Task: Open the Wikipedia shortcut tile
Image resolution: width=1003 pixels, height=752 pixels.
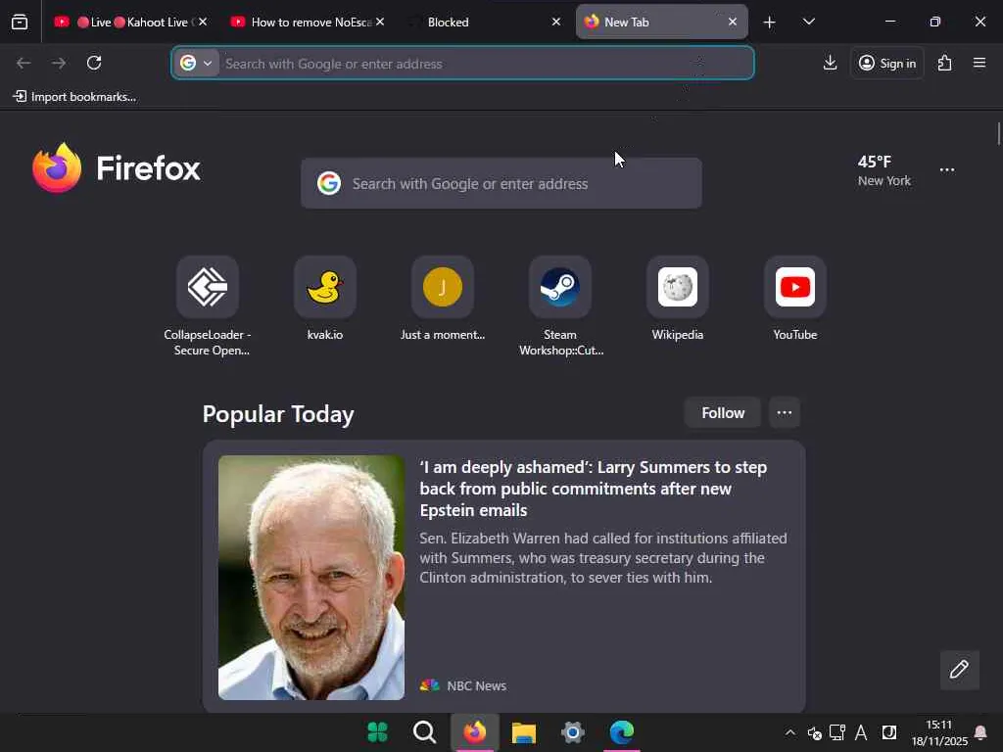Action: 678,287
